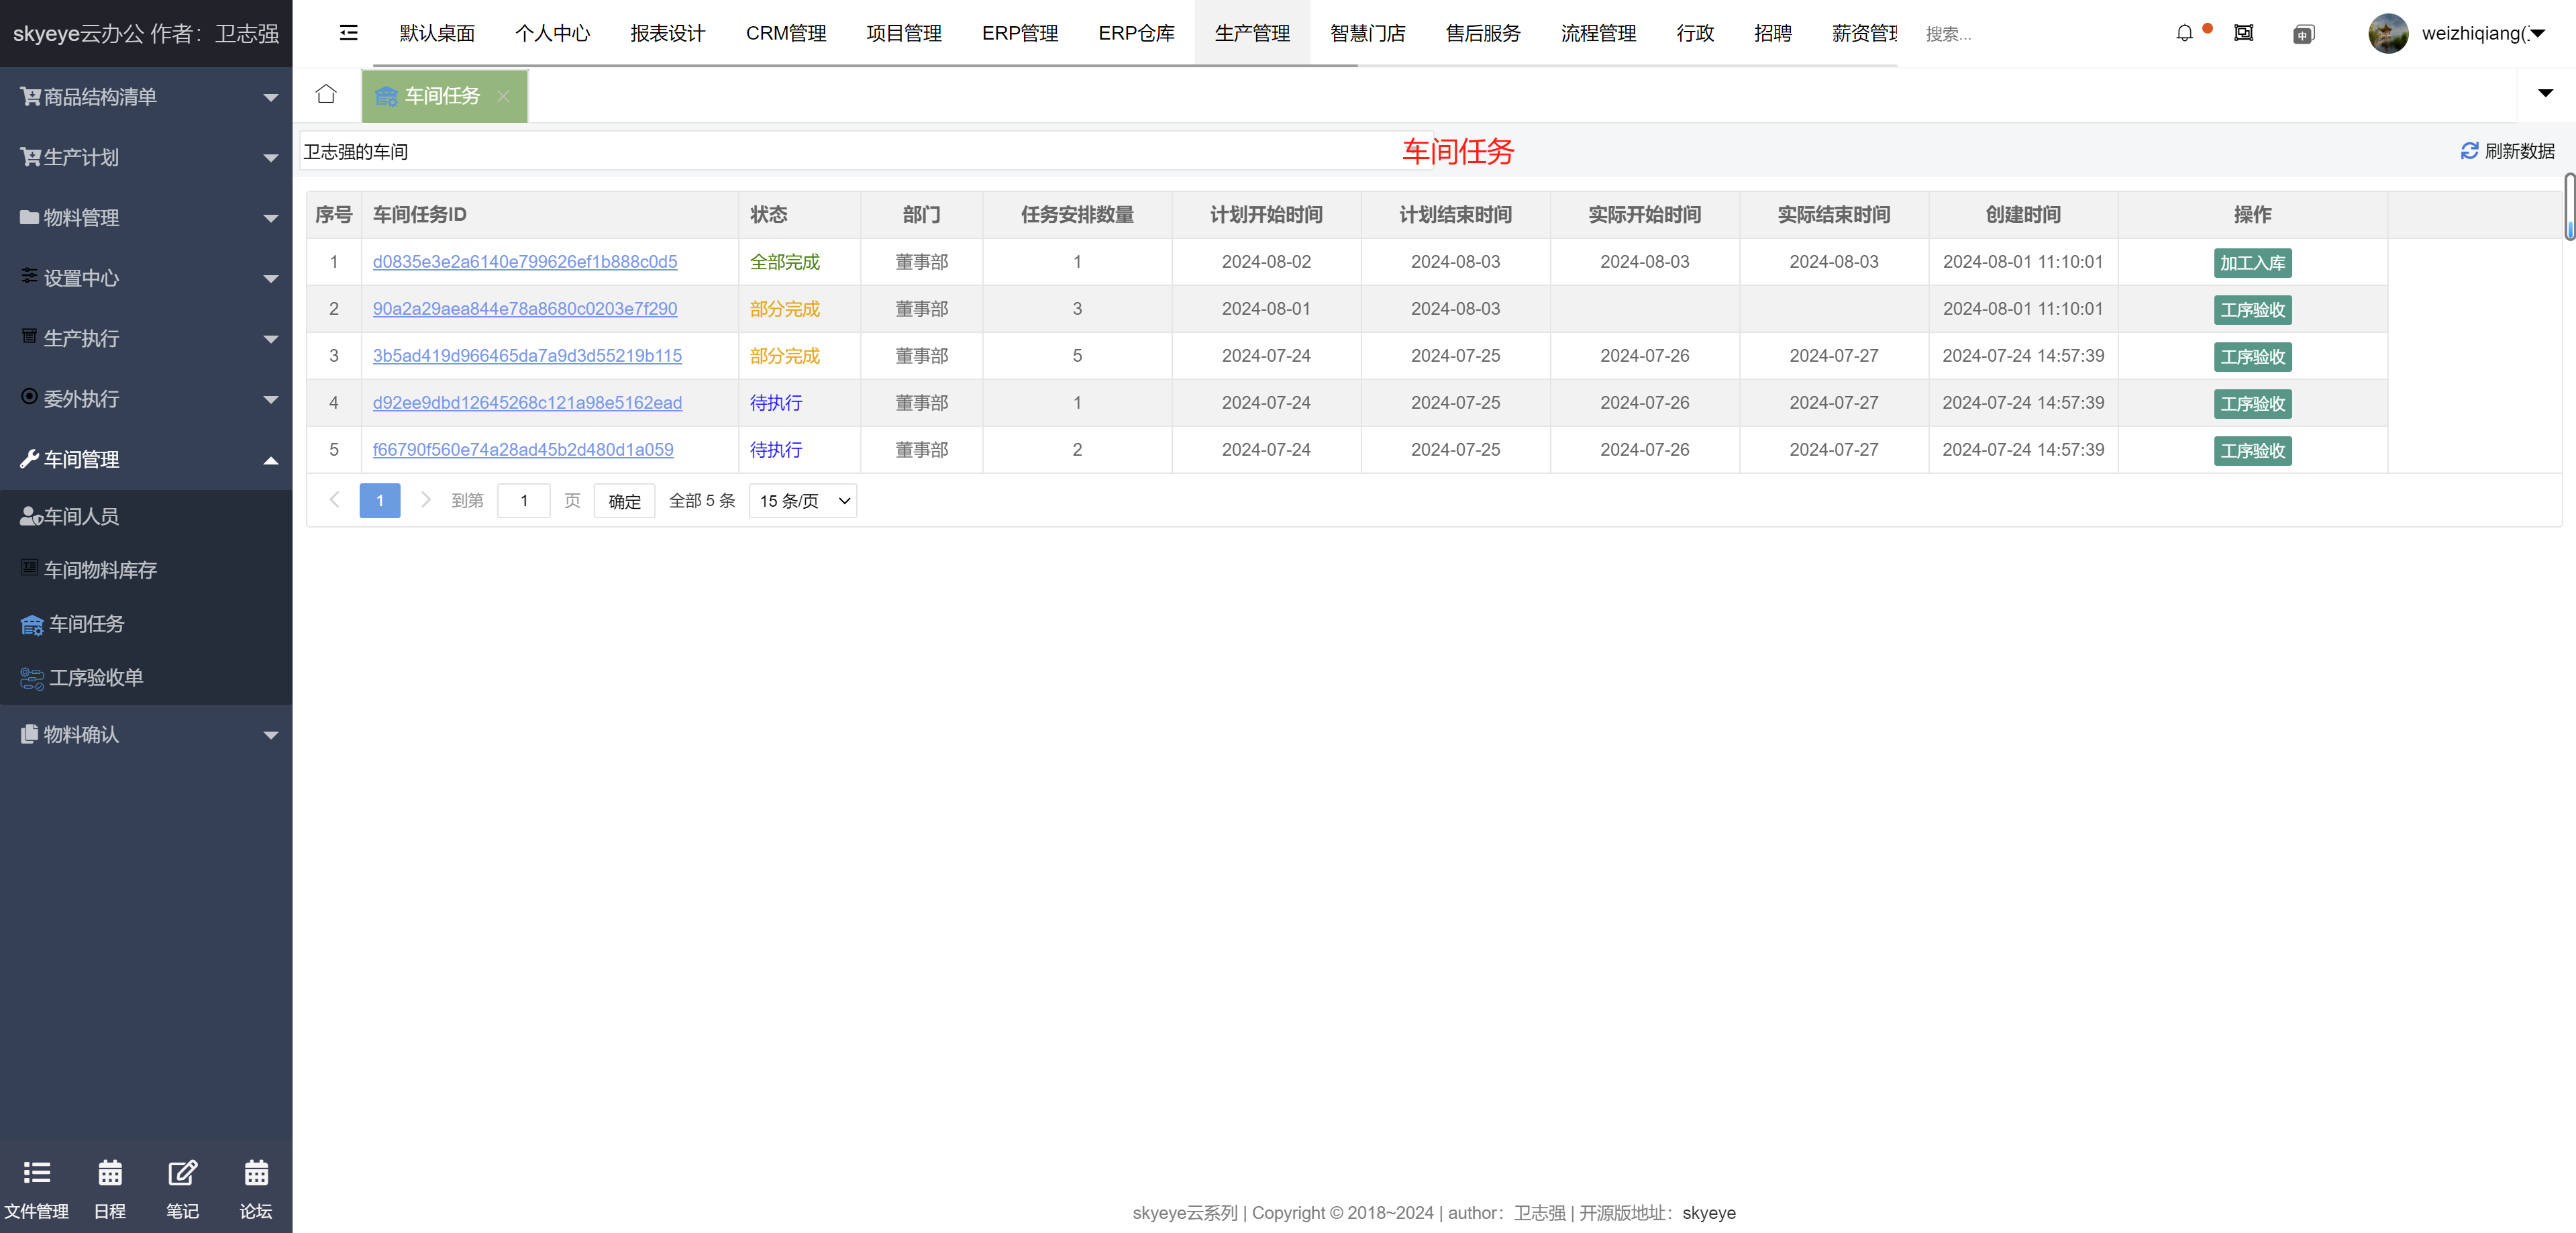Toggle the sidebar collapse menu icon
This screenshot has width=2576, height=1233.
[x=348, y=33]
